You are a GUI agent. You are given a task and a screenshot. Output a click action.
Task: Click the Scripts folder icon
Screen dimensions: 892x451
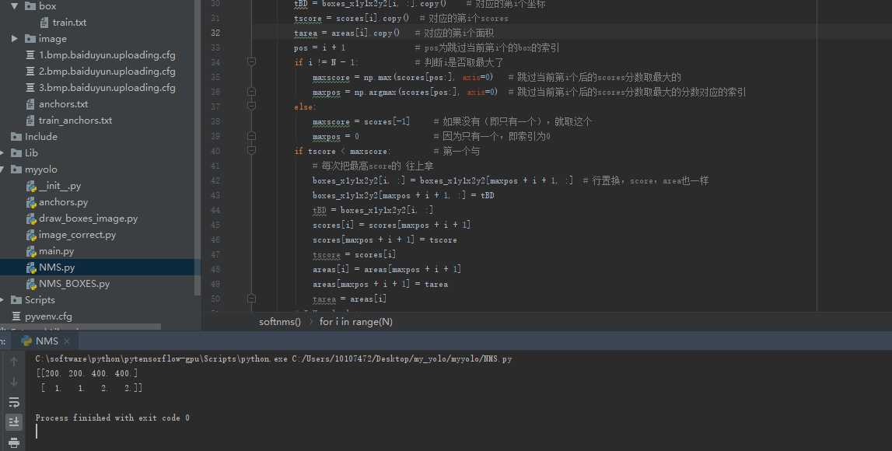pos(16,299)
